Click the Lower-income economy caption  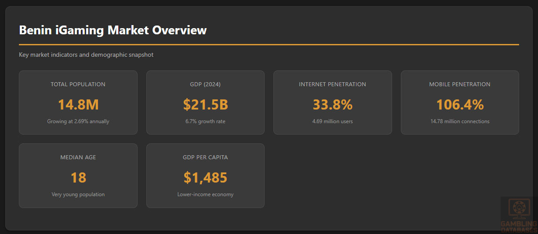[x=205, y=194]
